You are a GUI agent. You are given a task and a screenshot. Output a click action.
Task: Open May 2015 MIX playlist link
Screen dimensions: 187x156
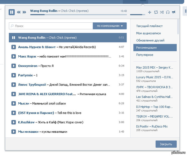click(154, 67)
